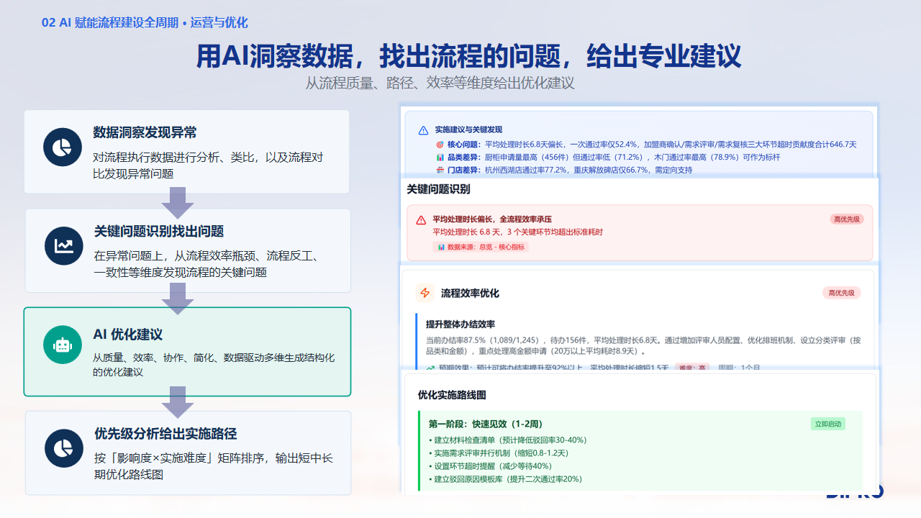Click the subtitle 从流程质量、路径、效率等维度给出优化建议
The width and height of the screenshot is (921, 518).
click(440, 83)
